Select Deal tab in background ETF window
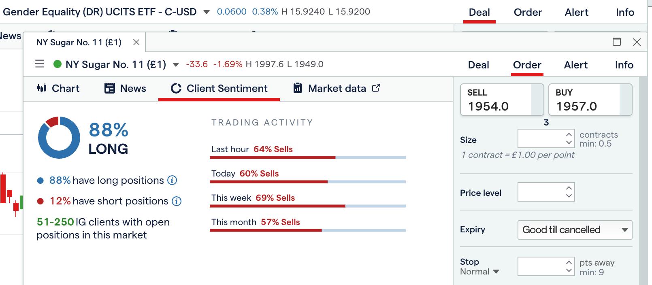 (479, 12)
